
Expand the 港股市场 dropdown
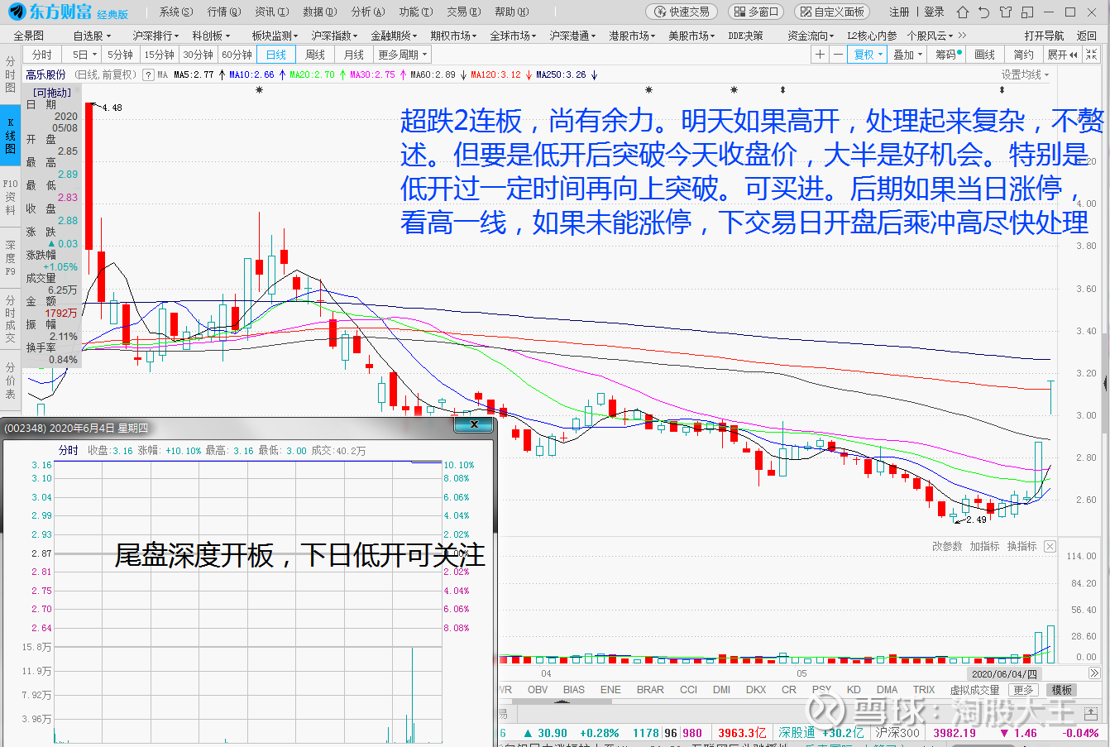coord(632,36)
